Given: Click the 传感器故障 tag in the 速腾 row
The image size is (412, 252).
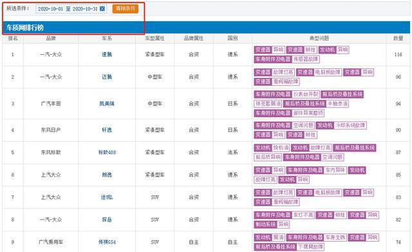Looking at the screenshot, I should 305,59.
